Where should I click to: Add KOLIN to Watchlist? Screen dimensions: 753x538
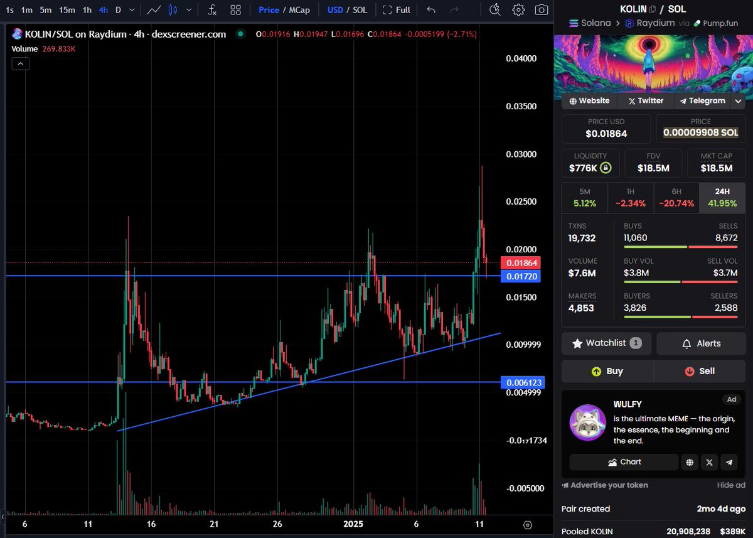607,343
